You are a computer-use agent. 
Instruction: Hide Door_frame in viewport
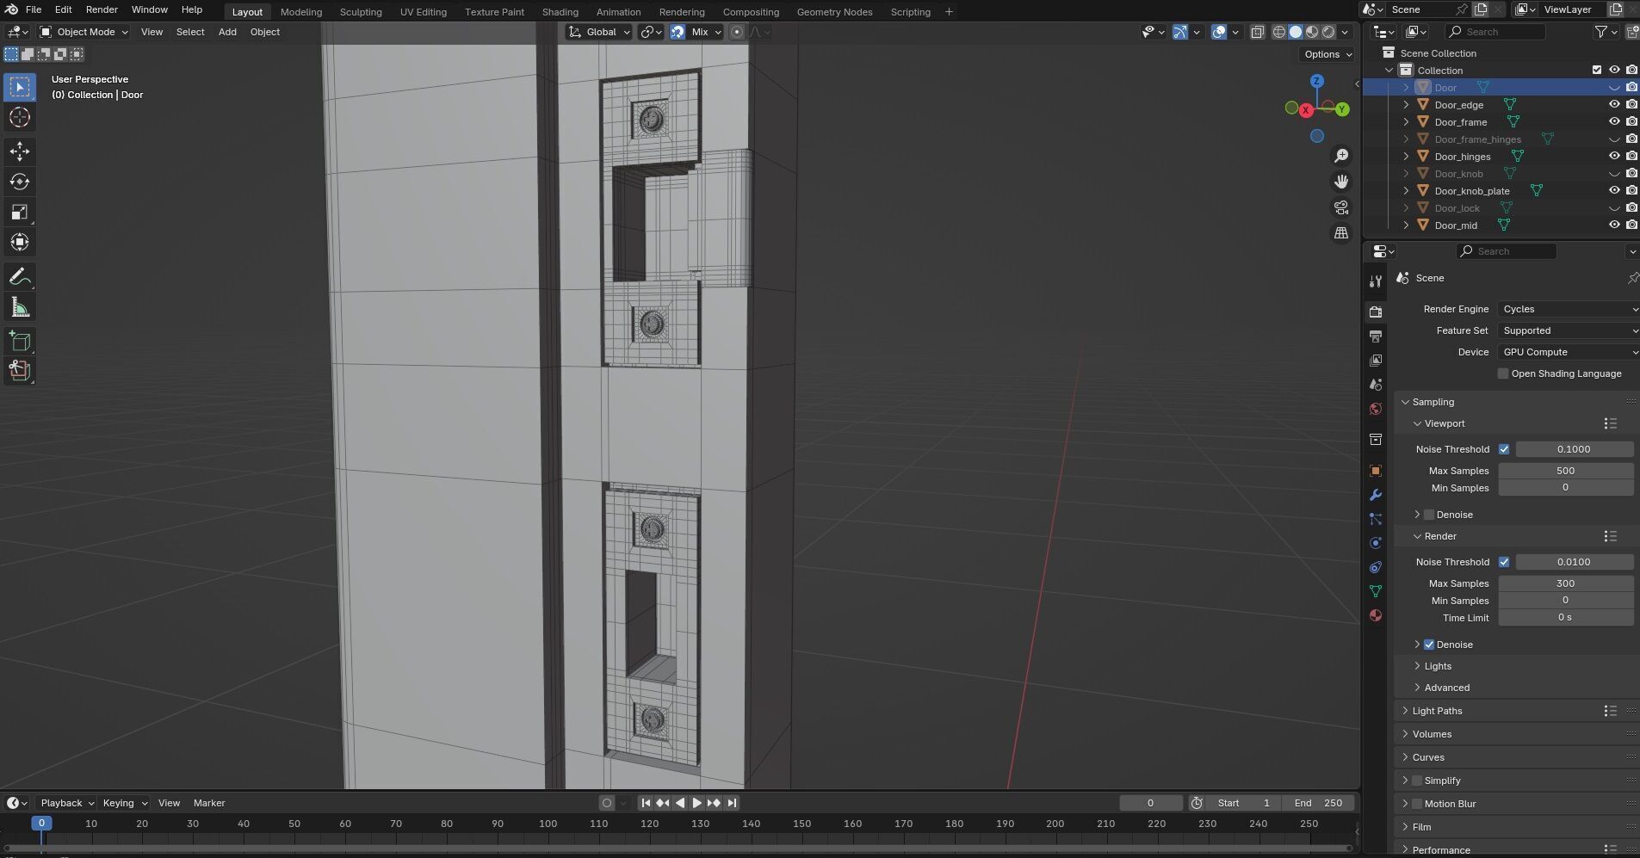1614,121
